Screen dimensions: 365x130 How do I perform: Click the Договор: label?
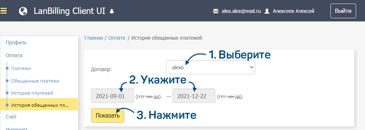101,69
